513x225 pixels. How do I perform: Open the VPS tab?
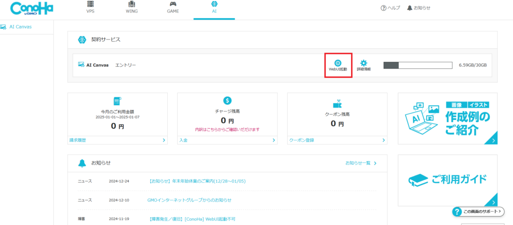coord(90,7)
